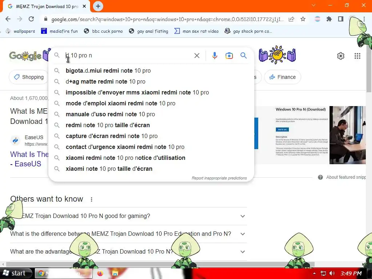Open the EaseUS result link

click(29, 159)
